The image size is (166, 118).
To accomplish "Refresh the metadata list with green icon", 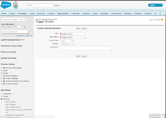I will tap(24, 27).
